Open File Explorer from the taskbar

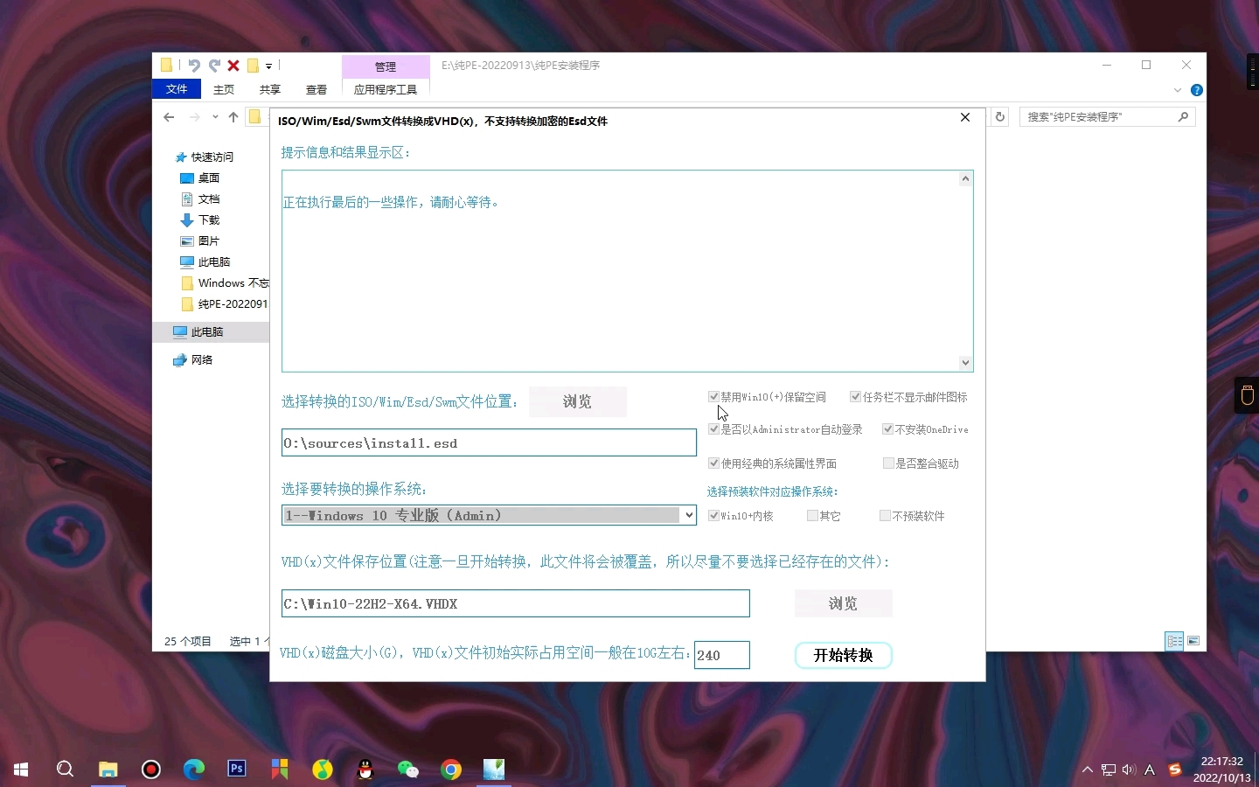108,770
